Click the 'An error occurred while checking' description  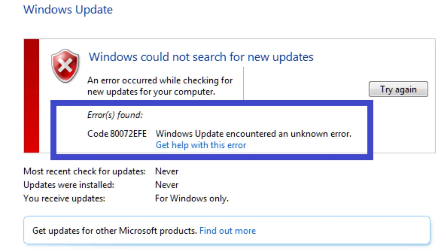(160, 86)
